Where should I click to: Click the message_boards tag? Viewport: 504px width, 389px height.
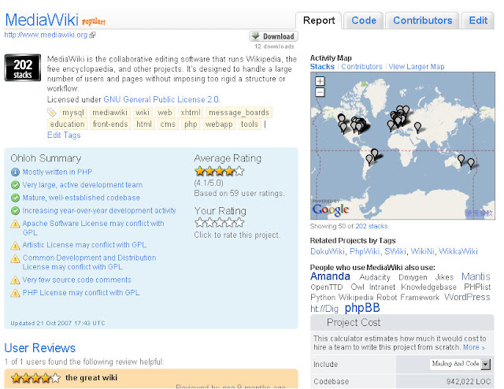239,113
